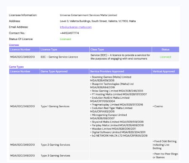The image size is (189, 163).
Task: Select B2C - Gaming Service Licence cell
Action: tap(59, 57)
